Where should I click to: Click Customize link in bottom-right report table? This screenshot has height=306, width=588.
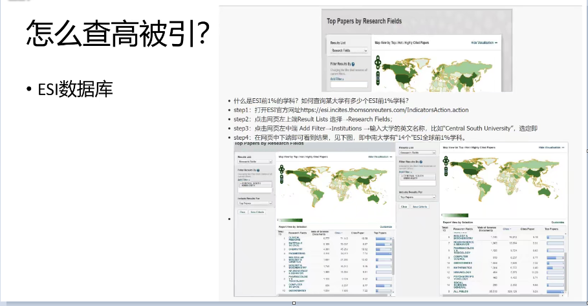click(x=559, y=221)
